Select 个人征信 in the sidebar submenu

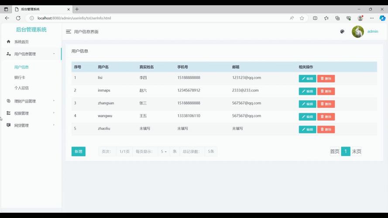21,88
